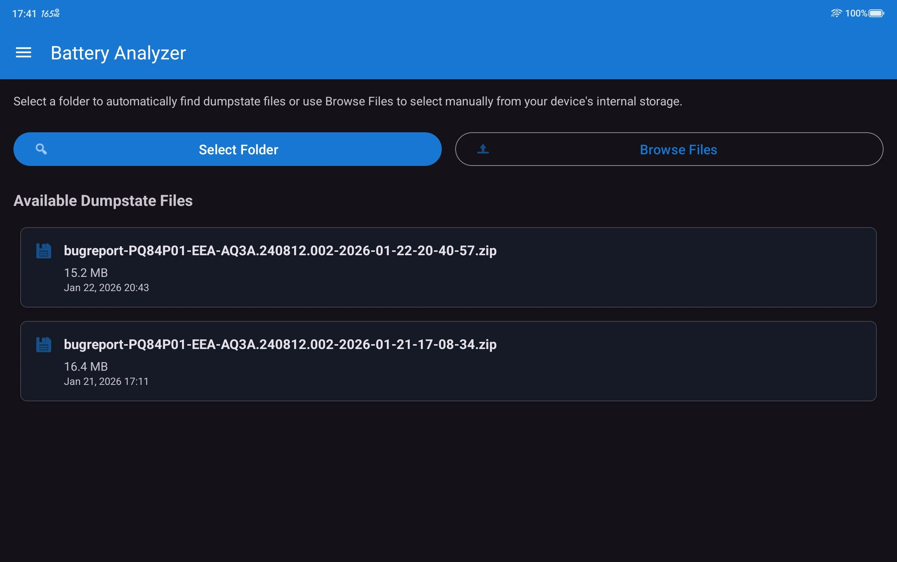Click file icon of the 16.4 MB bugreport
The width and height of the screenshot is (897, 562).
coord(44,345)
